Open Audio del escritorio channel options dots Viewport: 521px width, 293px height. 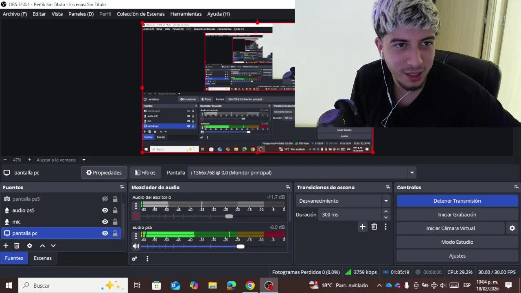point(136,206)
